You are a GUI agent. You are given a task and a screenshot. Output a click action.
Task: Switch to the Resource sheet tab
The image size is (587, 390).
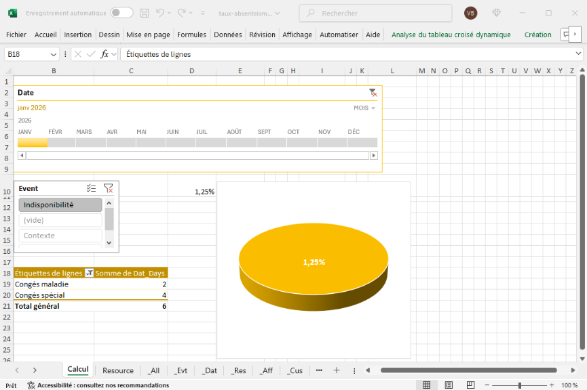[118, 370]
